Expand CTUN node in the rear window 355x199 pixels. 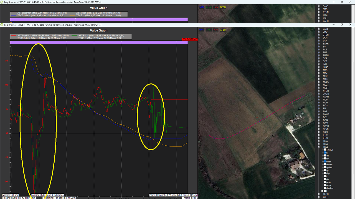(x=319, y=12)
